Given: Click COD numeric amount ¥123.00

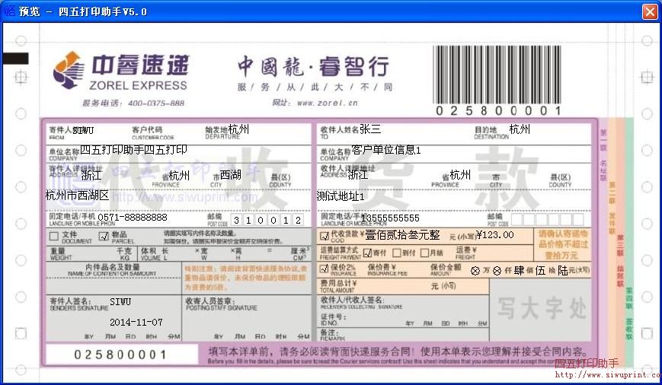Looking at the screenshot, I should pyautogui.click(x=495, y=234).
